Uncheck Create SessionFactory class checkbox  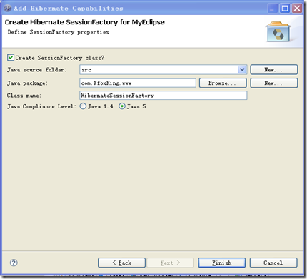[x=11, y=58]
